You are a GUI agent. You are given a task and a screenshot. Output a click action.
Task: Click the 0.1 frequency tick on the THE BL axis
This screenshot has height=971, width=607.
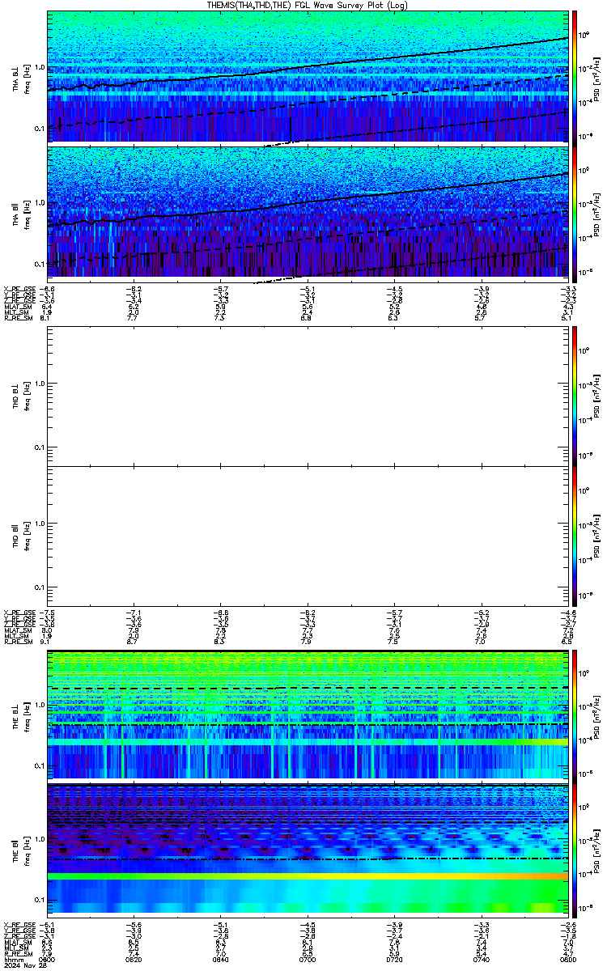(x=40, y=765)
